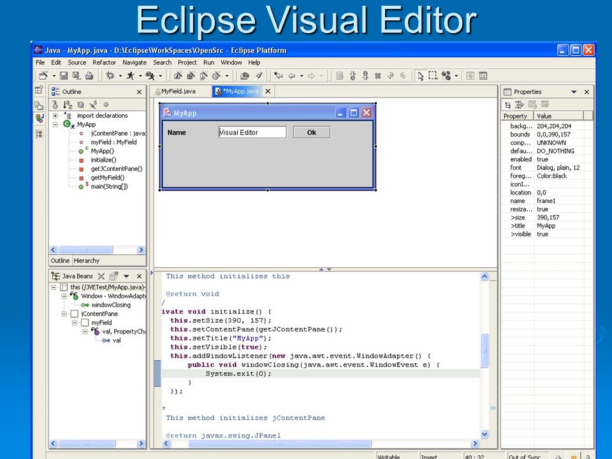Close the Outline view with X
Screen dimensions: 612x459
point(140,92)
